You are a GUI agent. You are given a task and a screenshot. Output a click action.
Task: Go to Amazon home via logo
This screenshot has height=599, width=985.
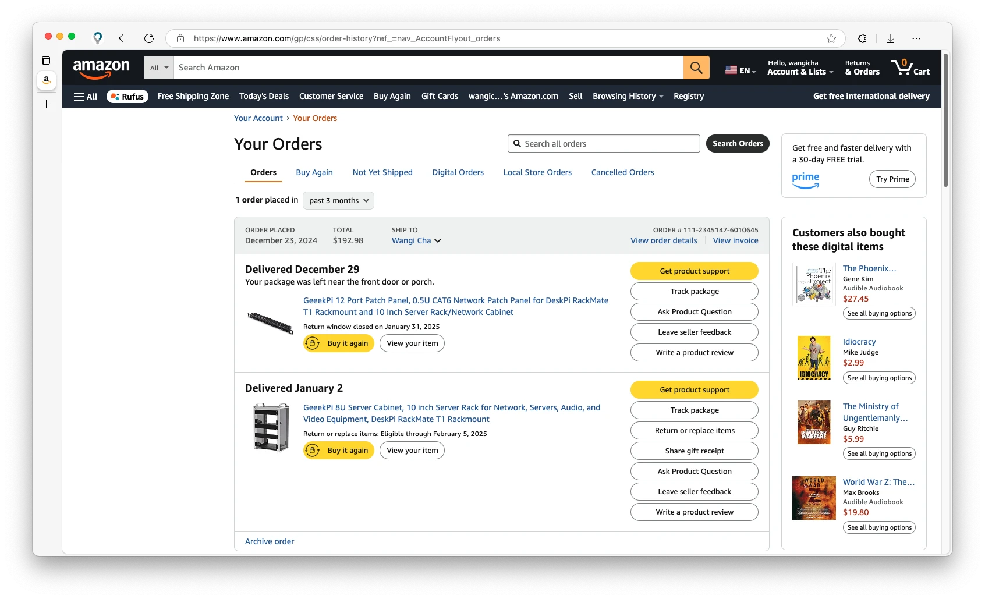[101, 68]
